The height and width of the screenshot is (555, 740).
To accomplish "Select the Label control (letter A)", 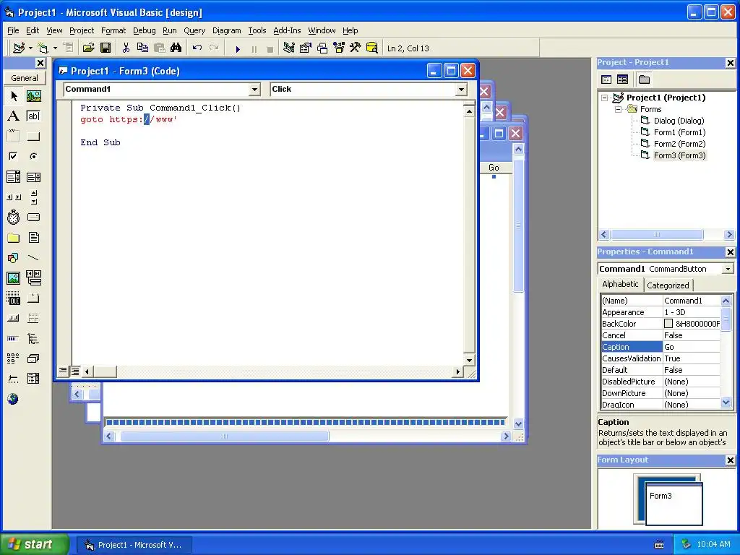I will (x=14, y=116).
